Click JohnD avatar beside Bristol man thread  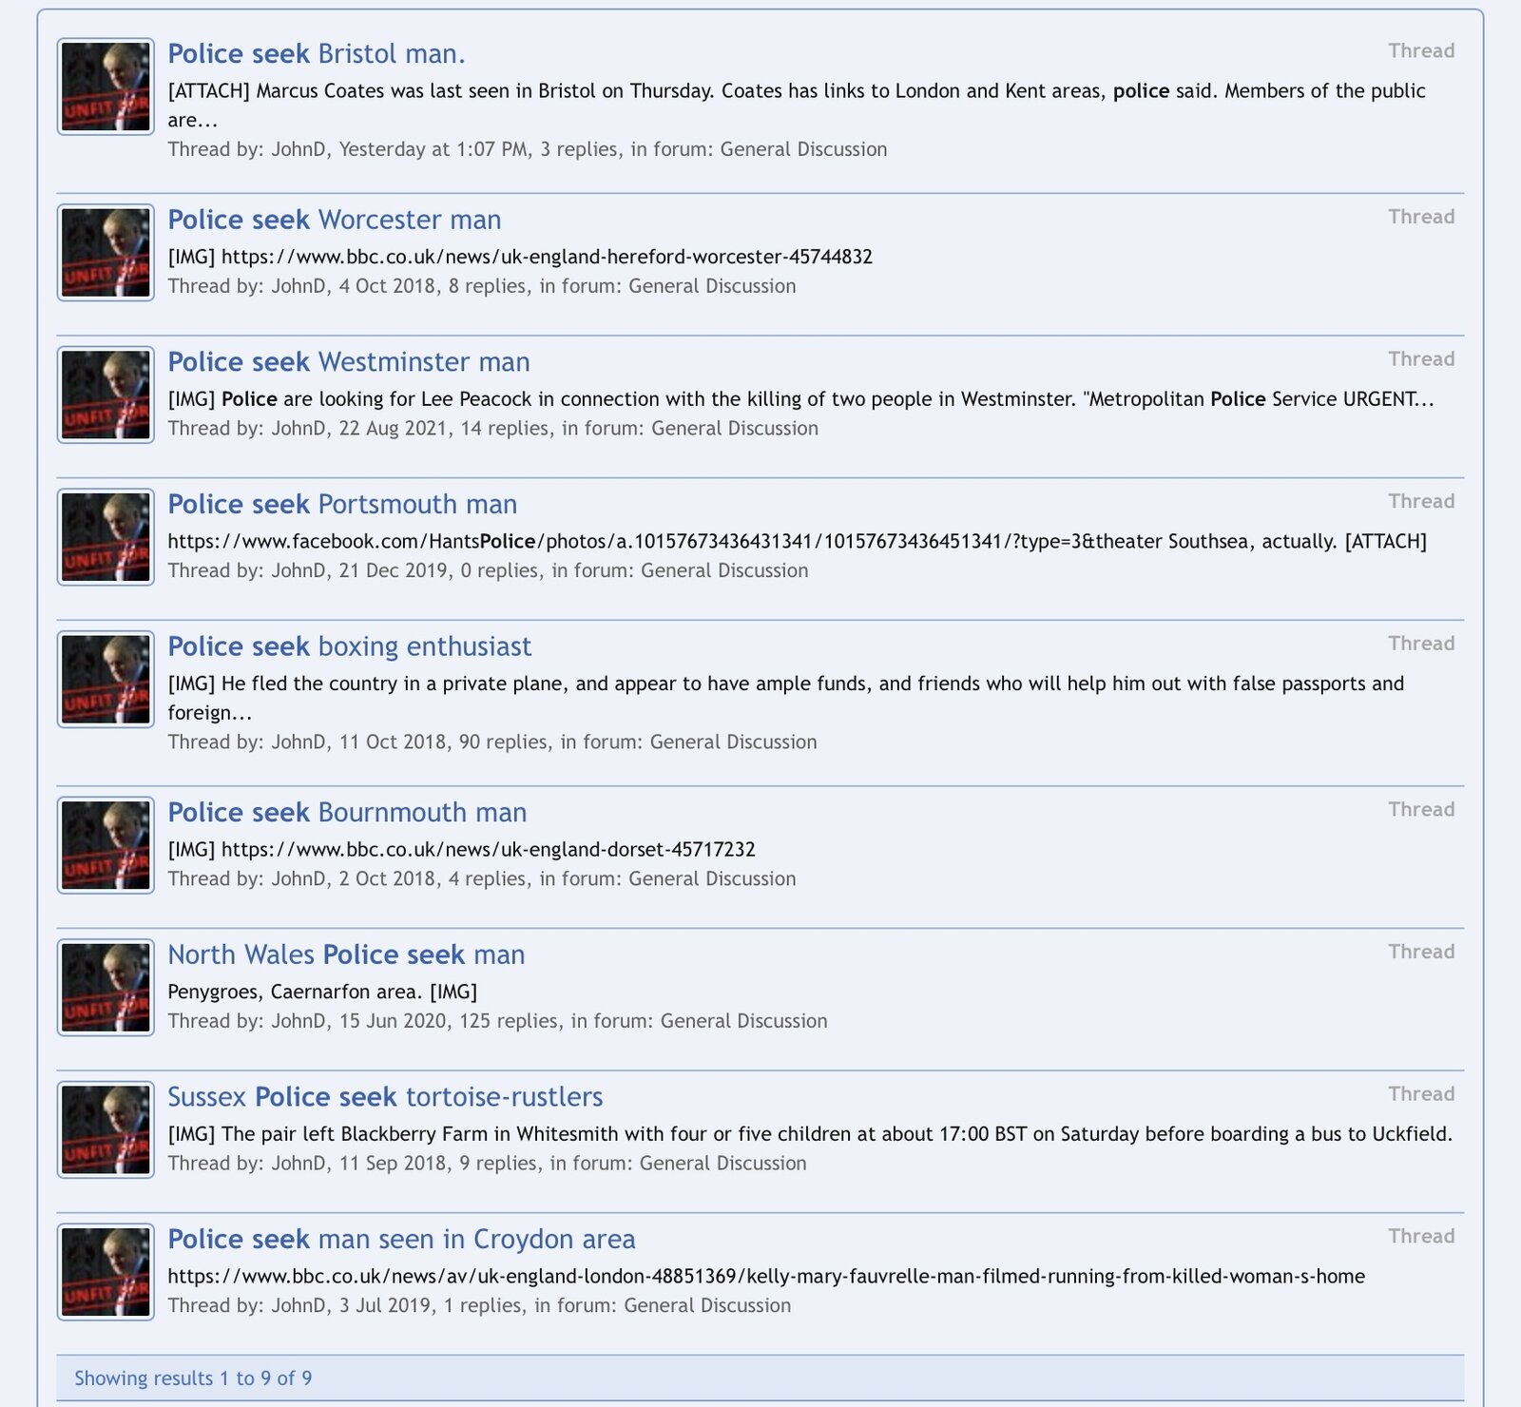pos(106,87)
